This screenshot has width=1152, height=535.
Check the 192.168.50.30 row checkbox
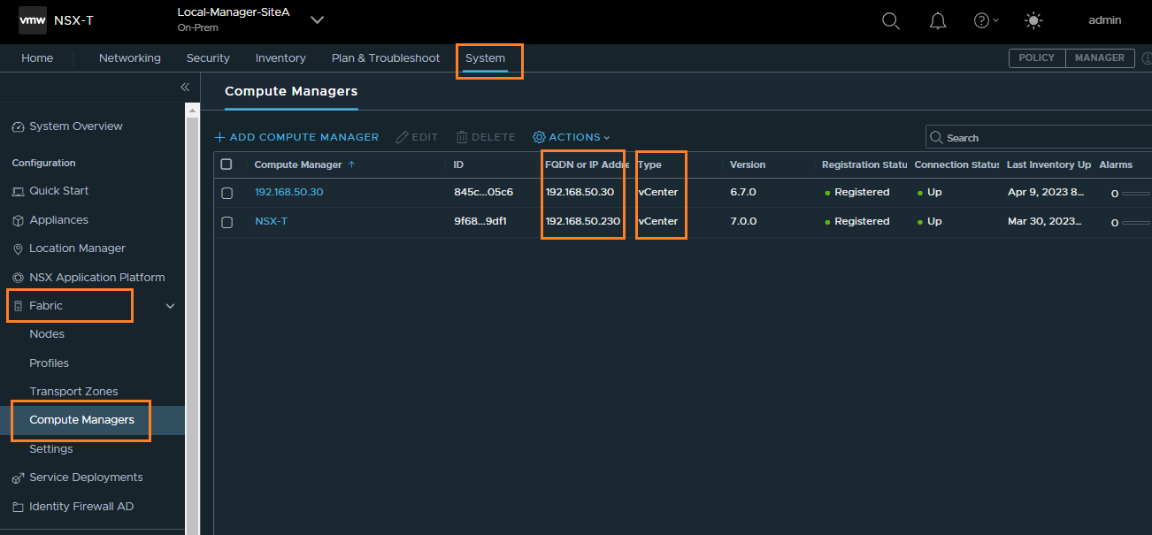click(227, 193)
